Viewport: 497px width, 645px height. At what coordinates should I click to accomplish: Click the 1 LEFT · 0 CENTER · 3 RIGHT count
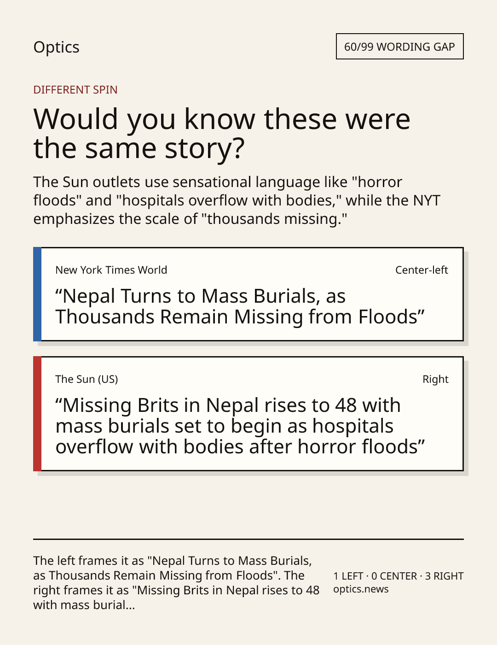point(399,576)
